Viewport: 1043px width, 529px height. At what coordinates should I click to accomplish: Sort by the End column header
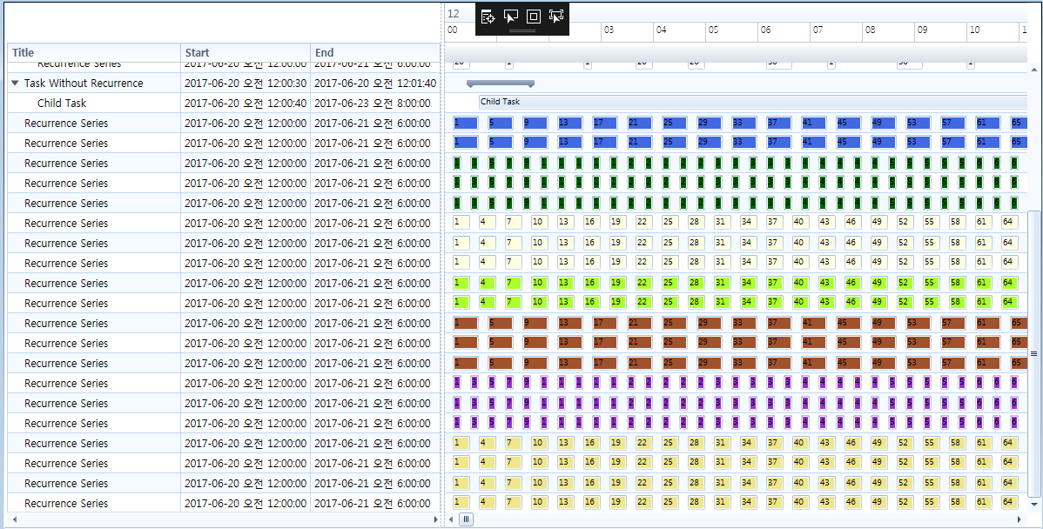(x=375, y=52)
